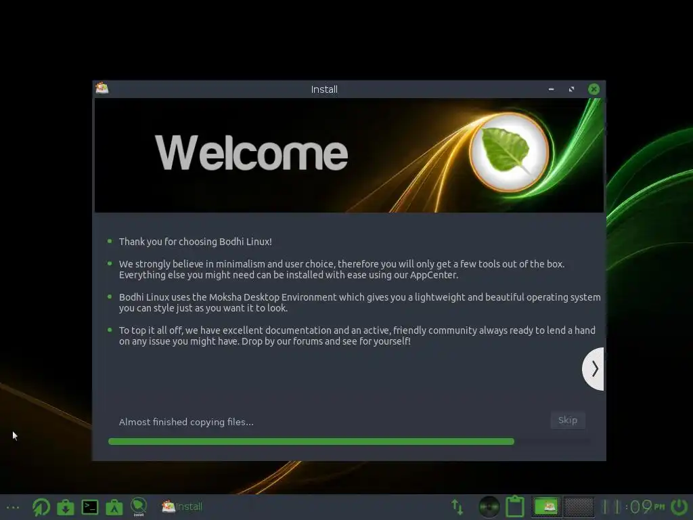The height and width of the screenshot is (520, 693).
Task: Open the download briefcase icon in panel
Action: pyautogui.click(x=66, y=506)
